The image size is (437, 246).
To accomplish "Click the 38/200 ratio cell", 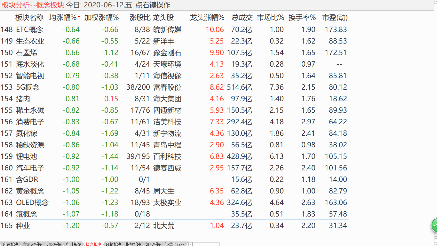I will pyautogui.click(x=138, y=87).
